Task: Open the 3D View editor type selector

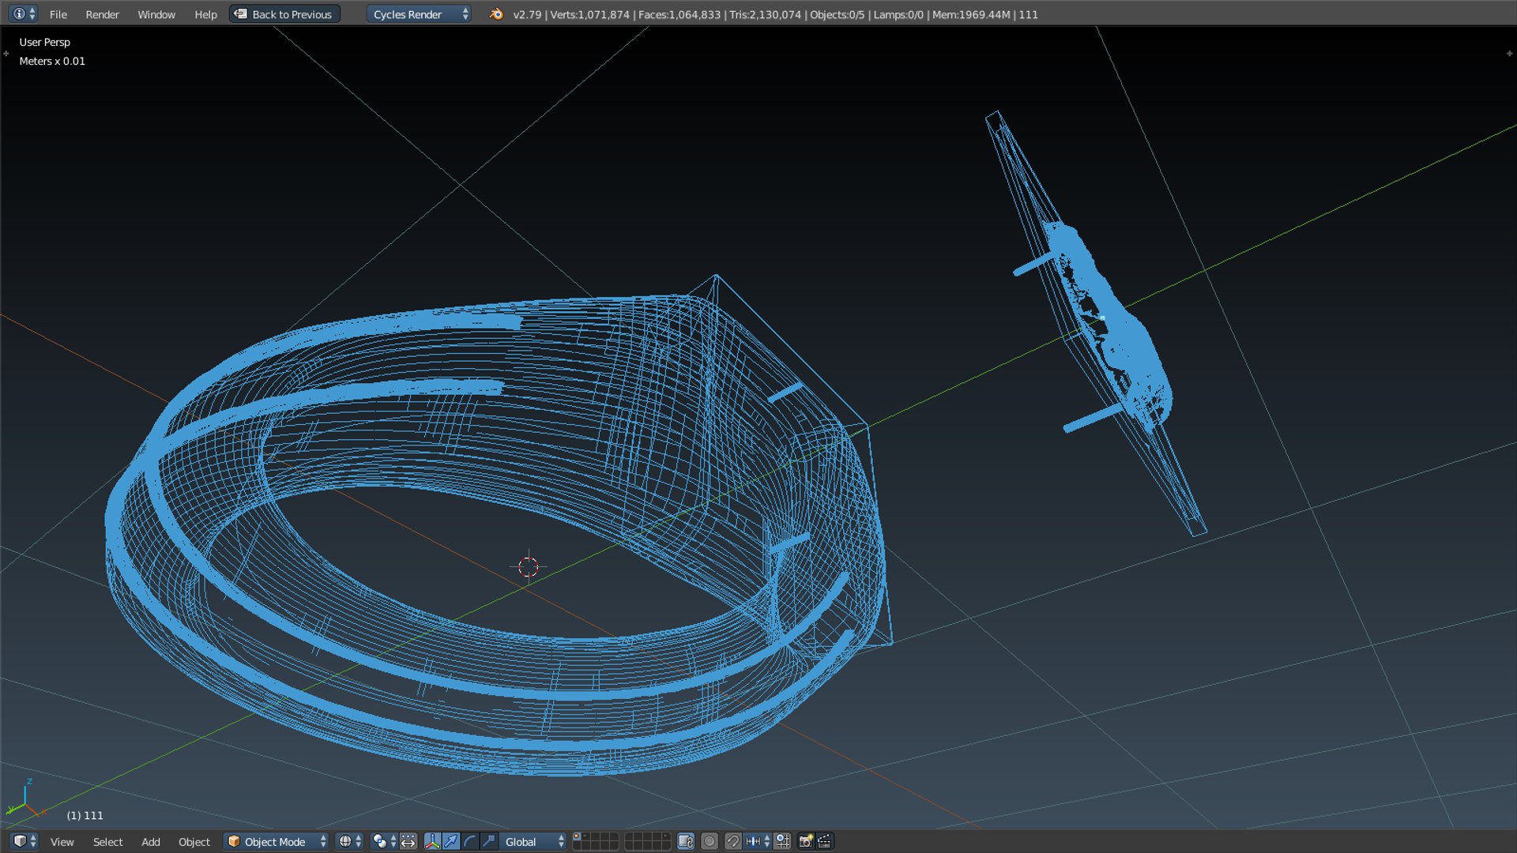Action: [24, 841]
